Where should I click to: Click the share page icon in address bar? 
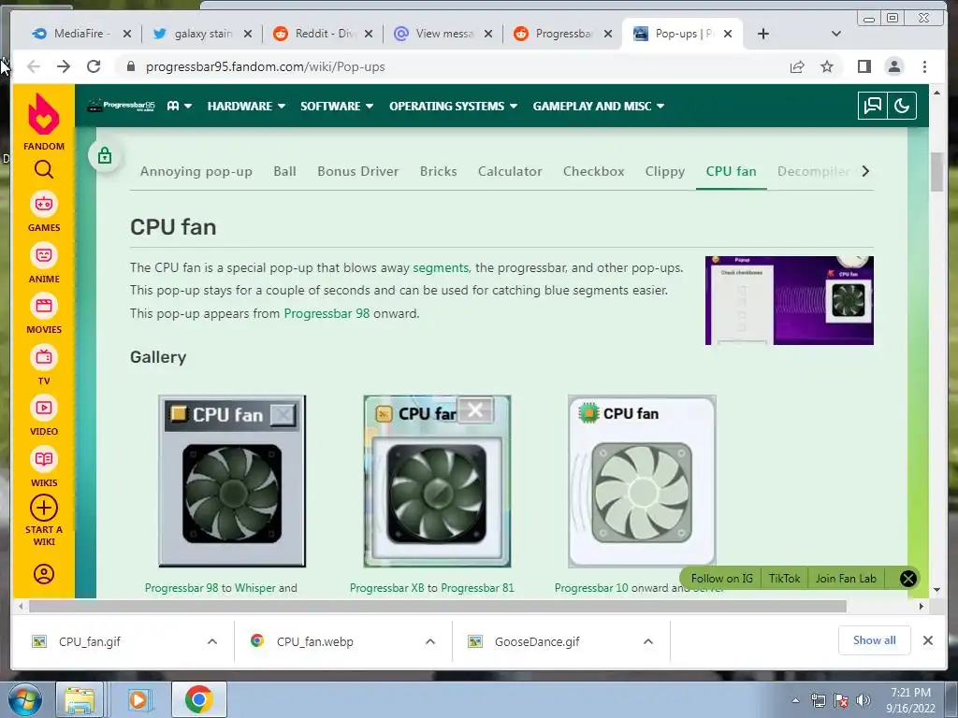pyautogui.click(x=797, y=66)
